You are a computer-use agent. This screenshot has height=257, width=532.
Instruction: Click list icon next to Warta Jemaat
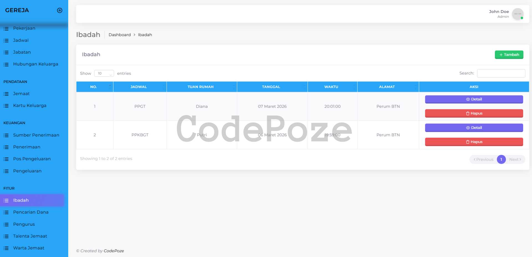coord(6,248)
